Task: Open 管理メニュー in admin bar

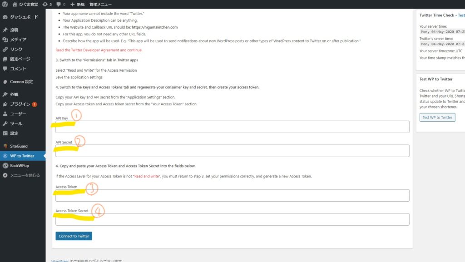Action: tap(100, 4)
